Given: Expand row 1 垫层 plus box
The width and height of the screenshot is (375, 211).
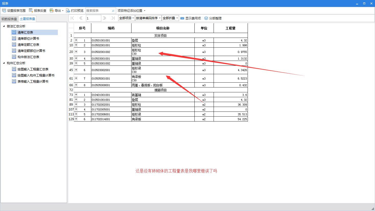Looking at the screenshot, I should point(76,40).
